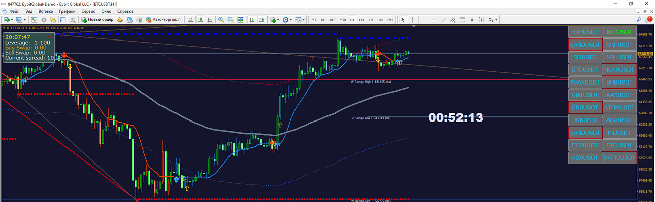Toggle the Terminal panel icon
The height and width of the screenshot is (202, 655).
62,20
